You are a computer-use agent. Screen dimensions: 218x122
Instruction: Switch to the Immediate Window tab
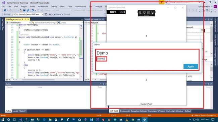pos(175,111)
